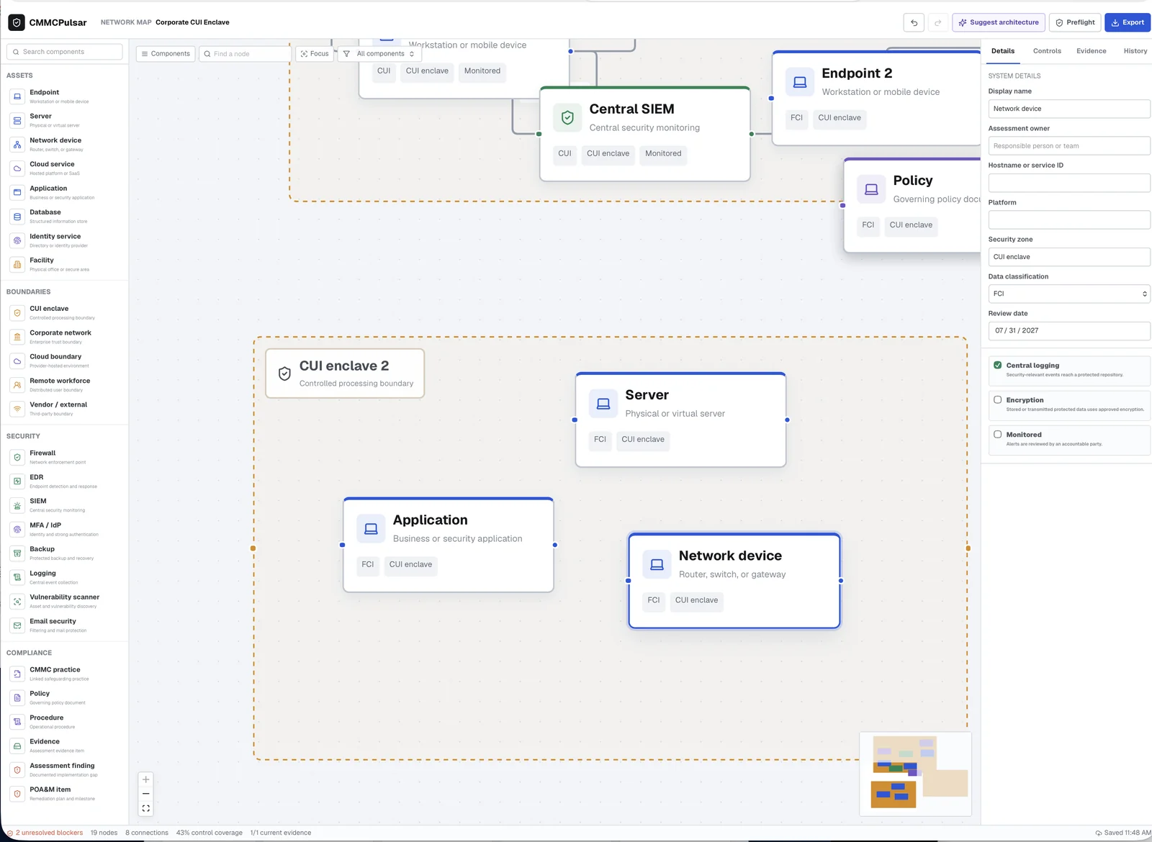Click the zoom out minus icon
The width and height of the screenshot is (1152, 842).
click(145, 794)
